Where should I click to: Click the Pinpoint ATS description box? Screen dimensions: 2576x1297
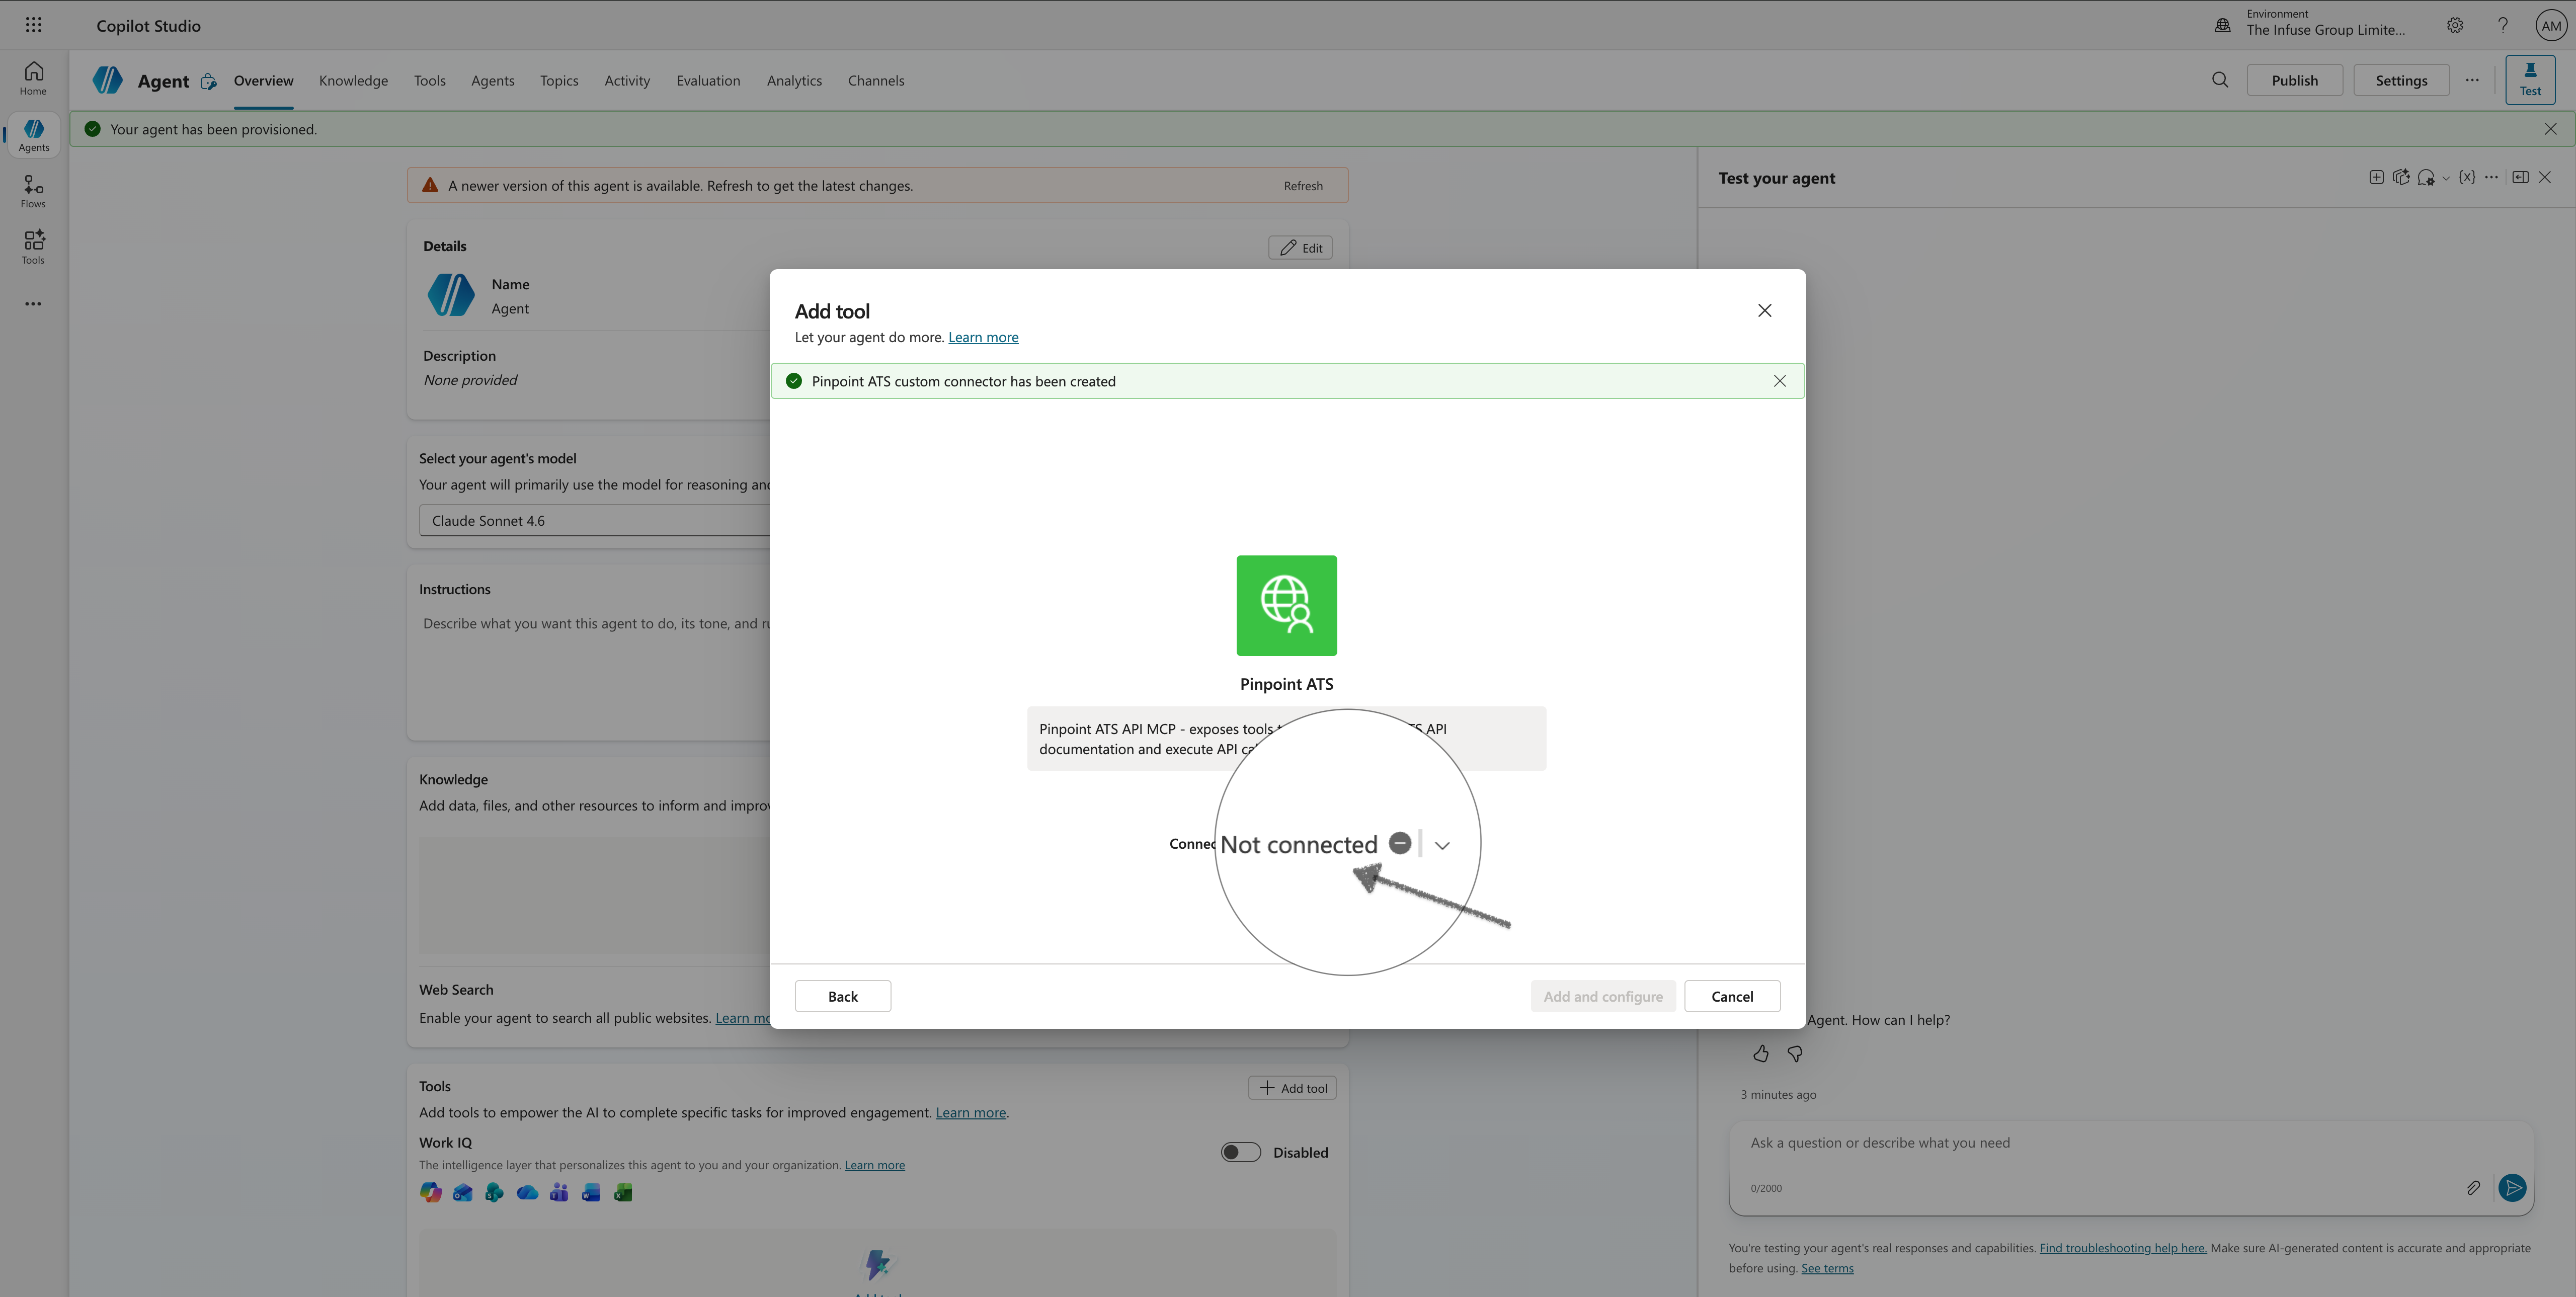pyautogui.click(x=1286, y=739)
